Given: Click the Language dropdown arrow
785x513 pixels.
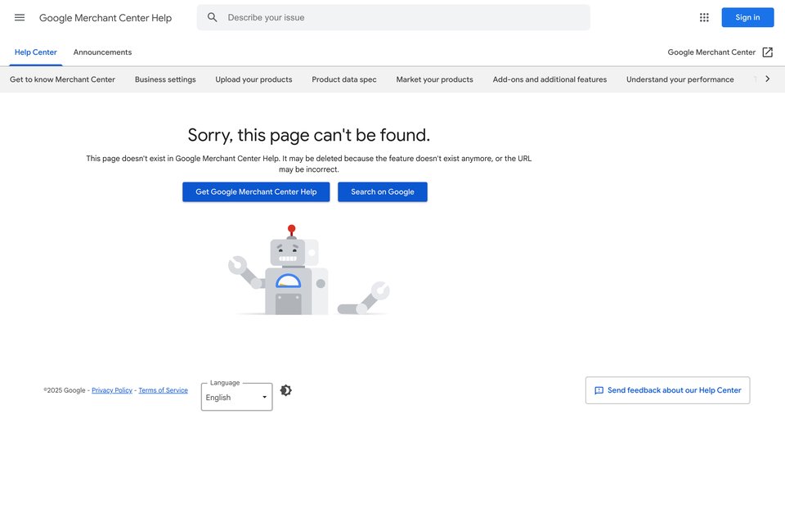Looking at the screenshot, I should point(264,398).
